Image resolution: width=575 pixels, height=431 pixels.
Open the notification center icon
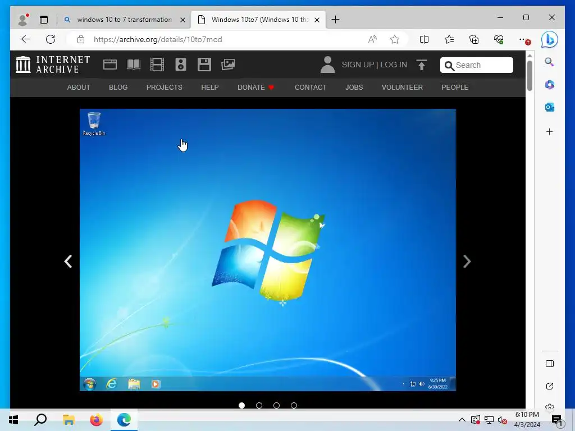tap(557, 420)
